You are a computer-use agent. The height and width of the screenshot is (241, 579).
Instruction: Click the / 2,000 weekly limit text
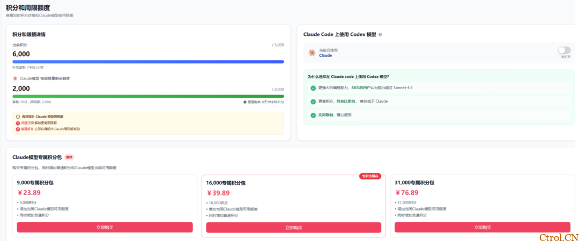coord(278,89)
